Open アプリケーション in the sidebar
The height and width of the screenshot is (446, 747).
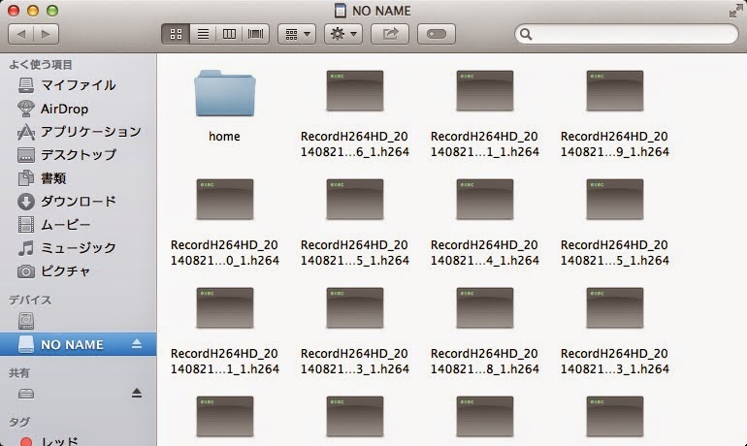click(80, 132)
